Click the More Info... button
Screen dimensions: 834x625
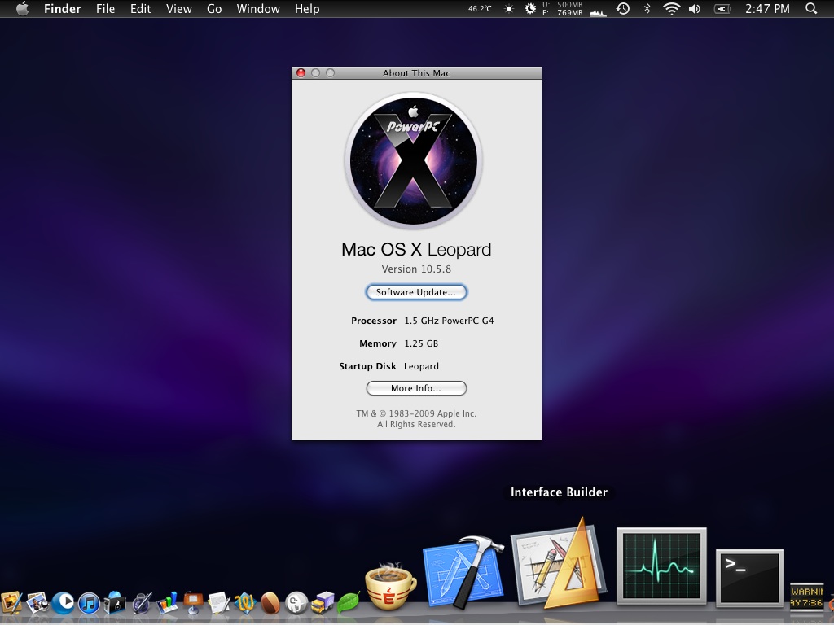click(x=416, y=388)
